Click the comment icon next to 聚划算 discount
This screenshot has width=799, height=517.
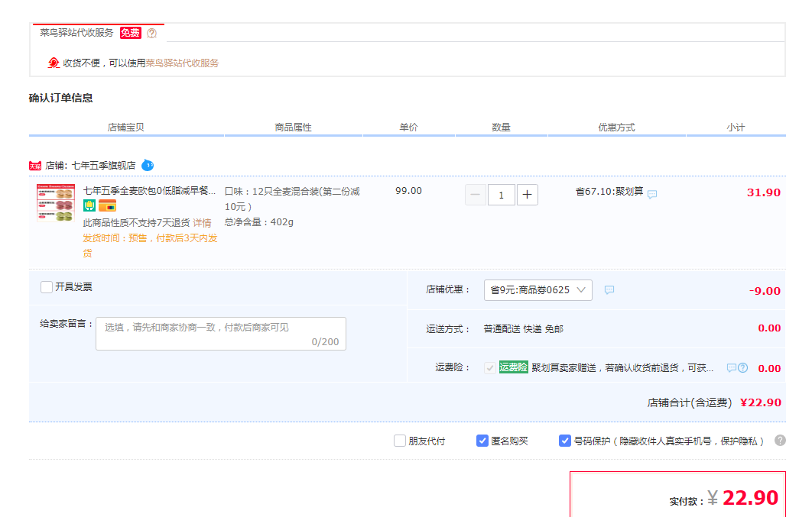click(652, 194)
